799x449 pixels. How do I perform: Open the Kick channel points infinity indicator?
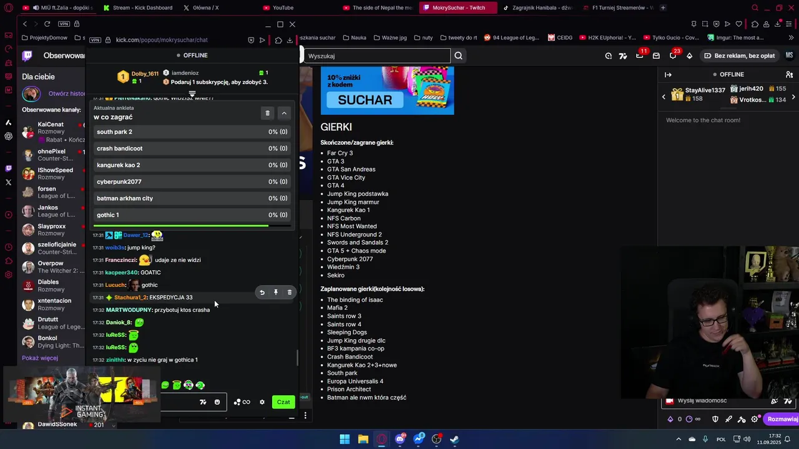click(x=242, y=402)
